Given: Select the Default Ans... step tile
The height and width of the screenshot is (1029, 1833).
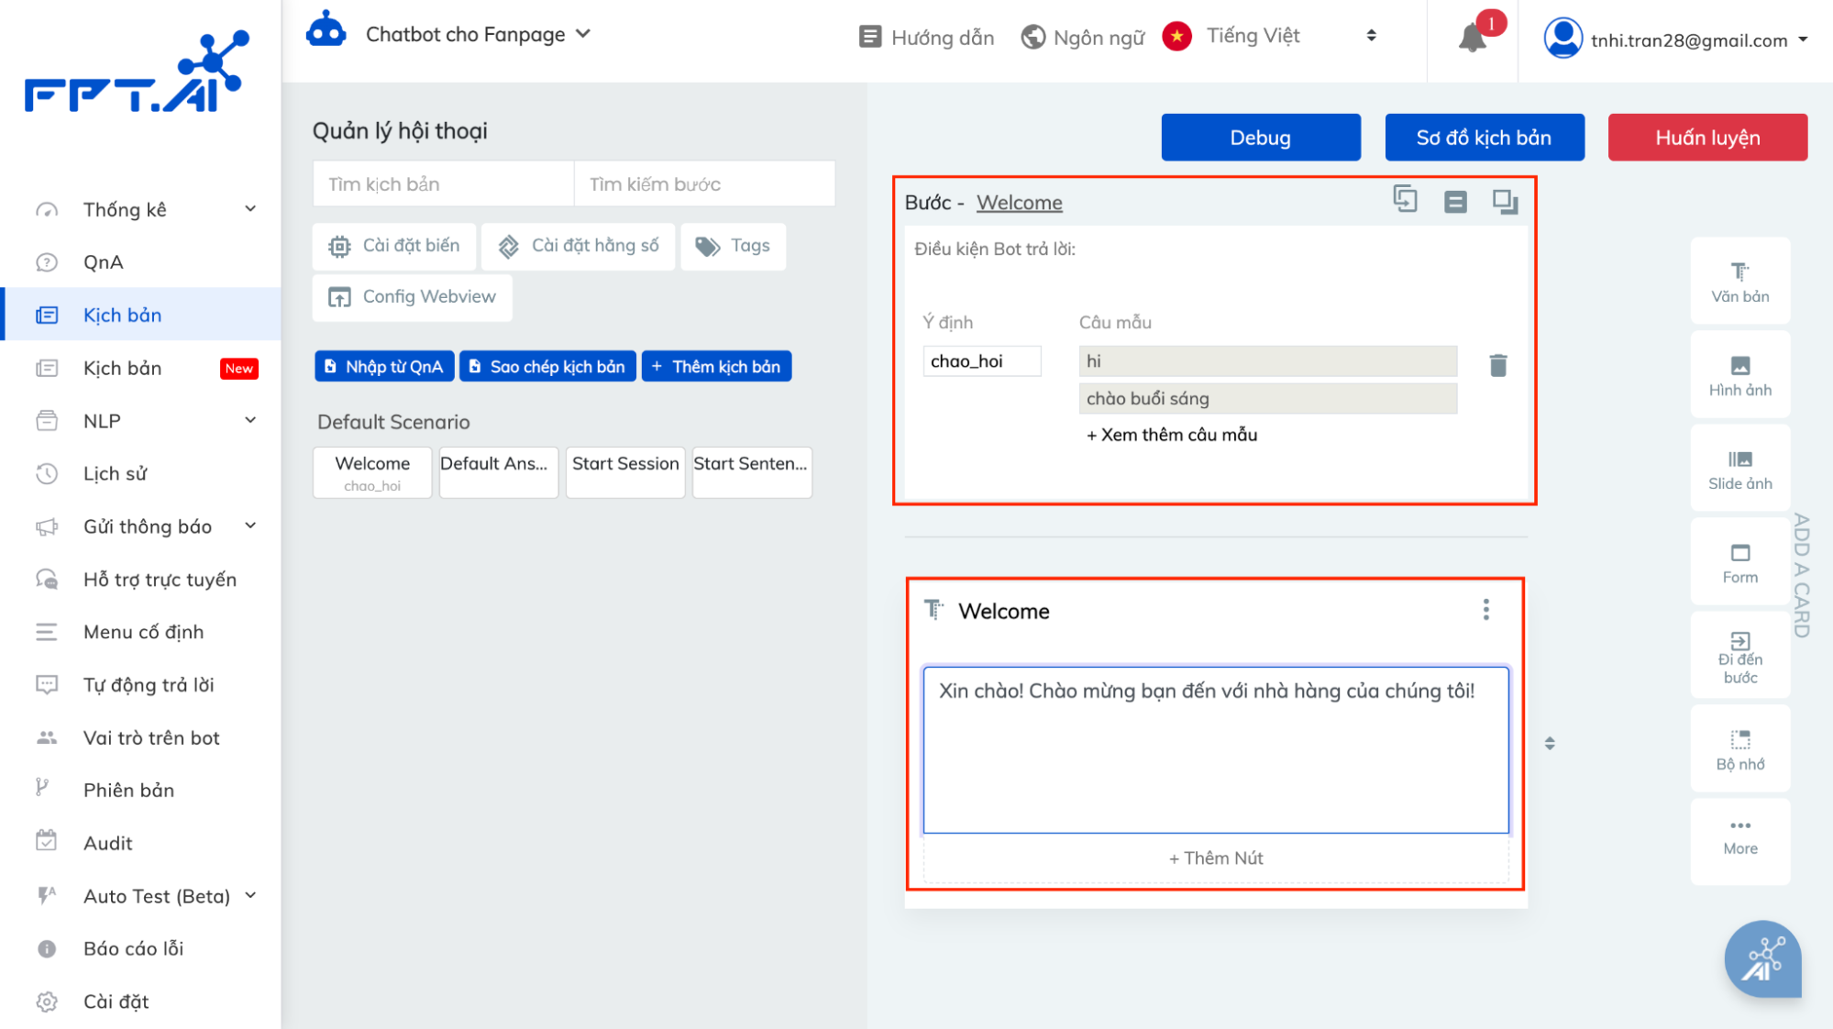Looking at the screenshot, I should point(498,471).
